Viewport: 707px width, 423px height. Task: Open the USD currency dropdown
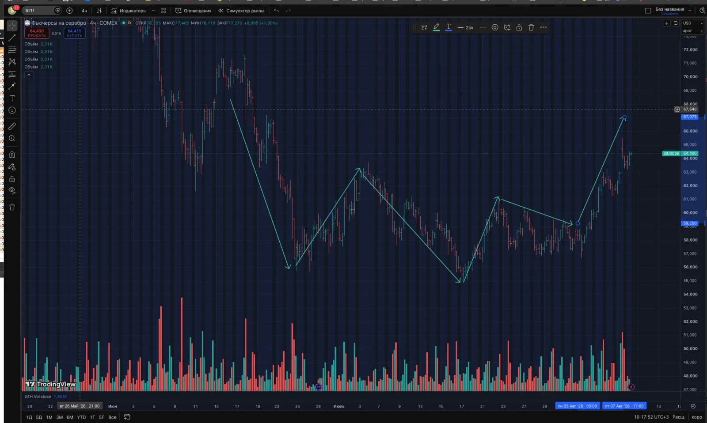692,23
